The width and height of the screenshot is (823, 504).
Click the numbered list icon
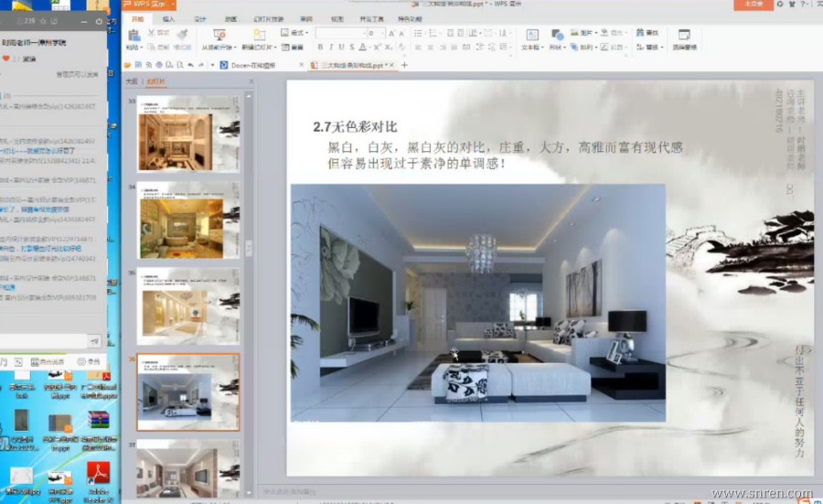pos(433,33)
